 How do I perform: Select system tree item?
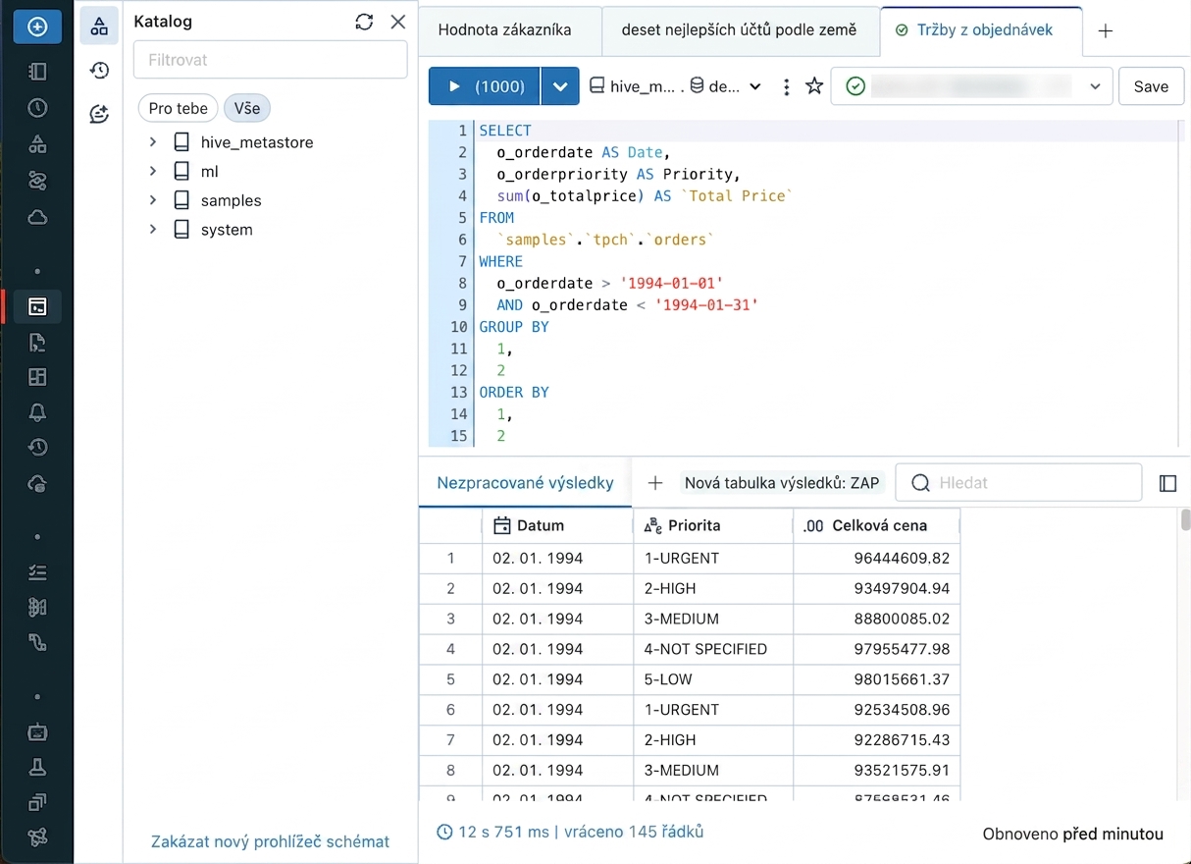(x=227, y=229)
